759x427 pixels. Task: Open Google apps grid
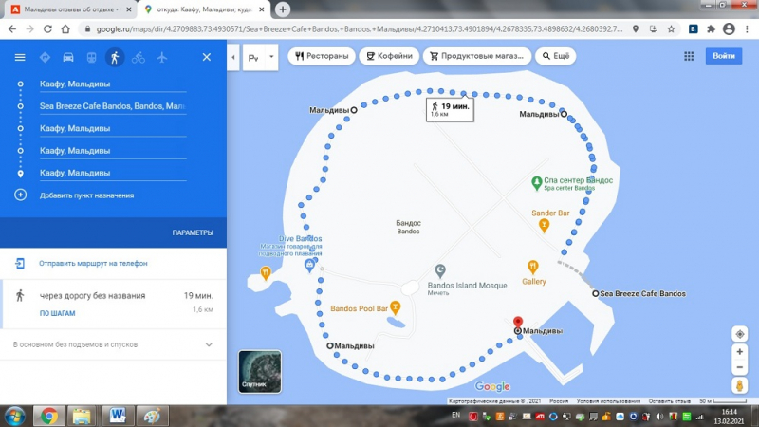(x=689, y=56)
